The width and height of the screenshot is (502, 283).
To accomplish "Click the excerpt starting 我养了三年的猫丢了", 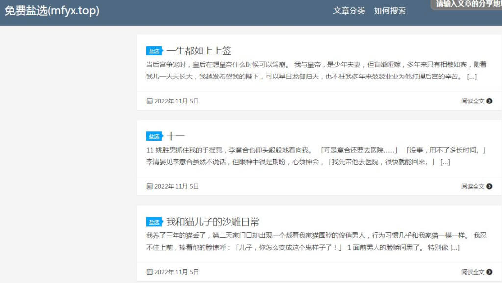I will (x=316, y=241).
